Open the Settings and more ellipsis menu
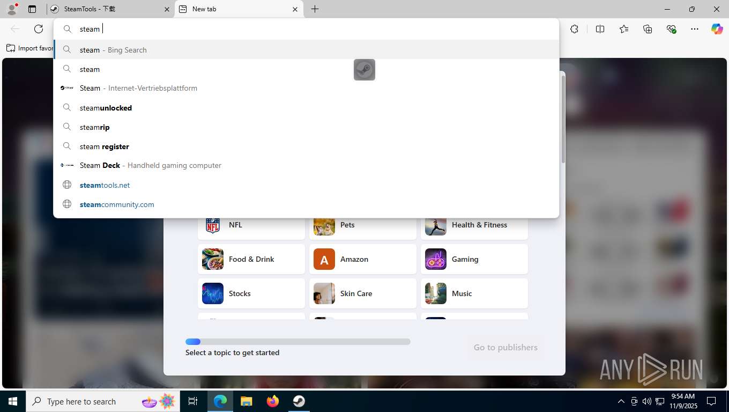 click(x=695, y=29)
